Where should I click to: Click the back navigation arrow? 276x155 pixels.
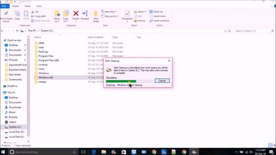(2, 31)
